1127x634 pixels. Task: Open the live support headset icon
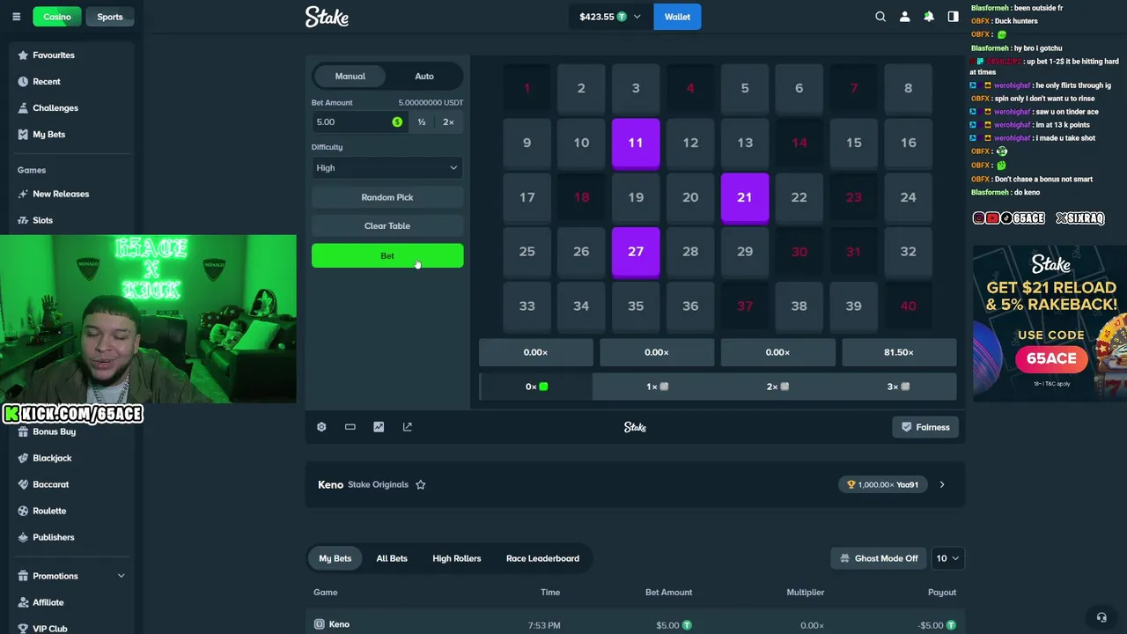pyautogui.click(x=1101, y=617)
